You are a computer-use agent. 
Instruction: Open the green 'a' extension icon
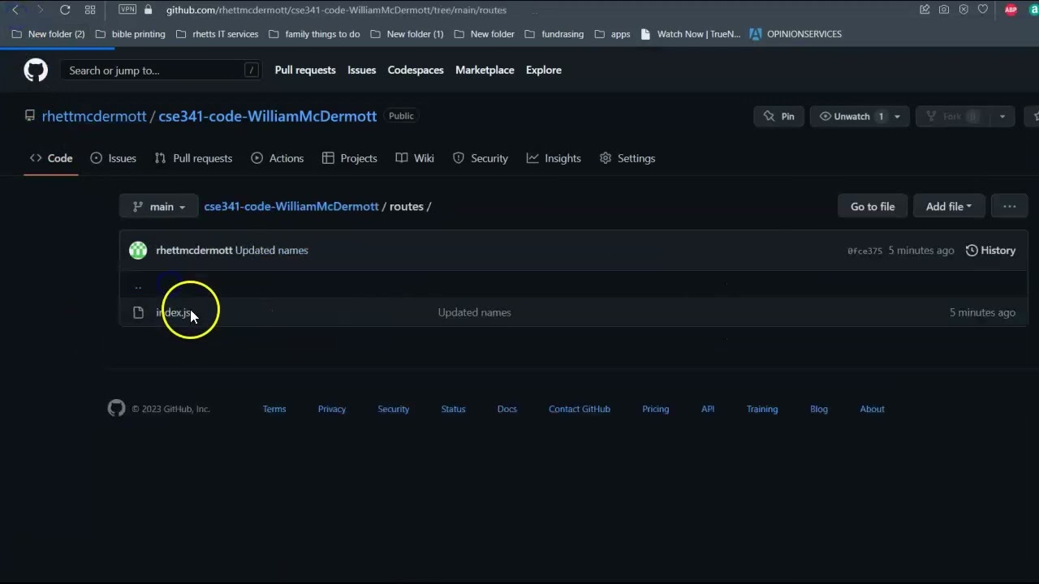(1034, 10)
